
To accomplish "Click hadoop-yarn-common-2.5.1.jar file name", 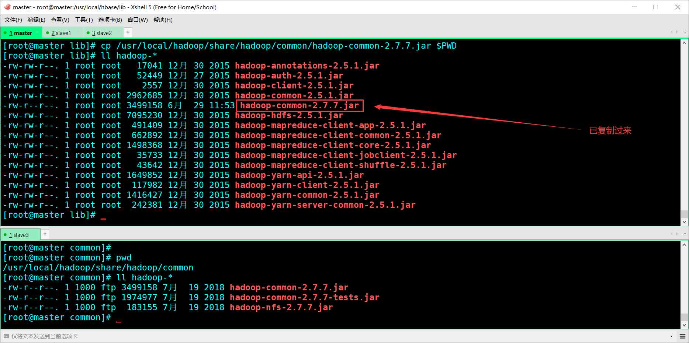I will tap(307, 195).
